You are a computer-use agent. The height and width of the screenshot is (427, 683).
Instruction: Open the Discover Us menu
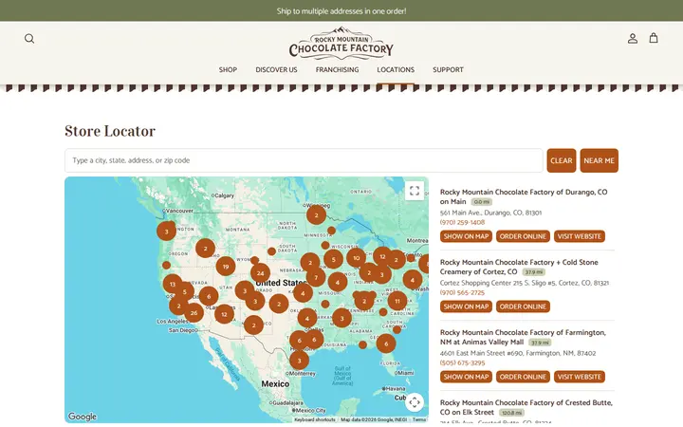click(276, 69)
